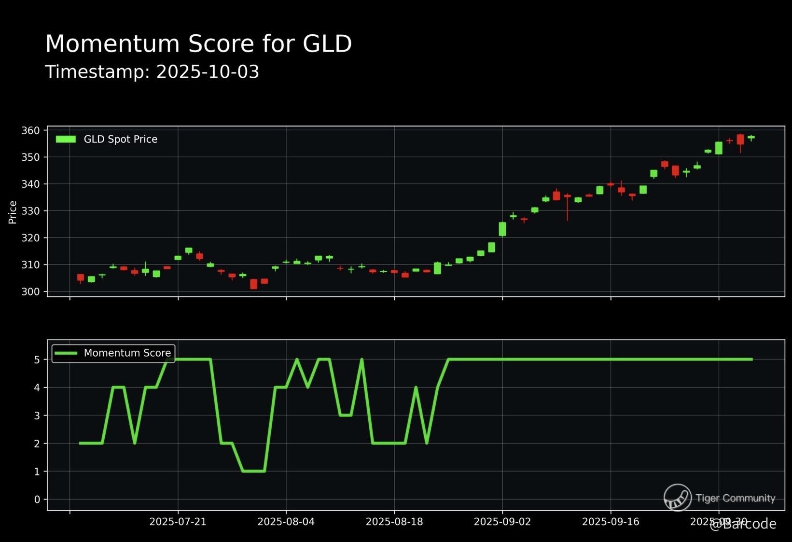This screenshot has width=792, height=542.
Task: Click the 2025-09-16 date axis label
Action: point(611,522)
